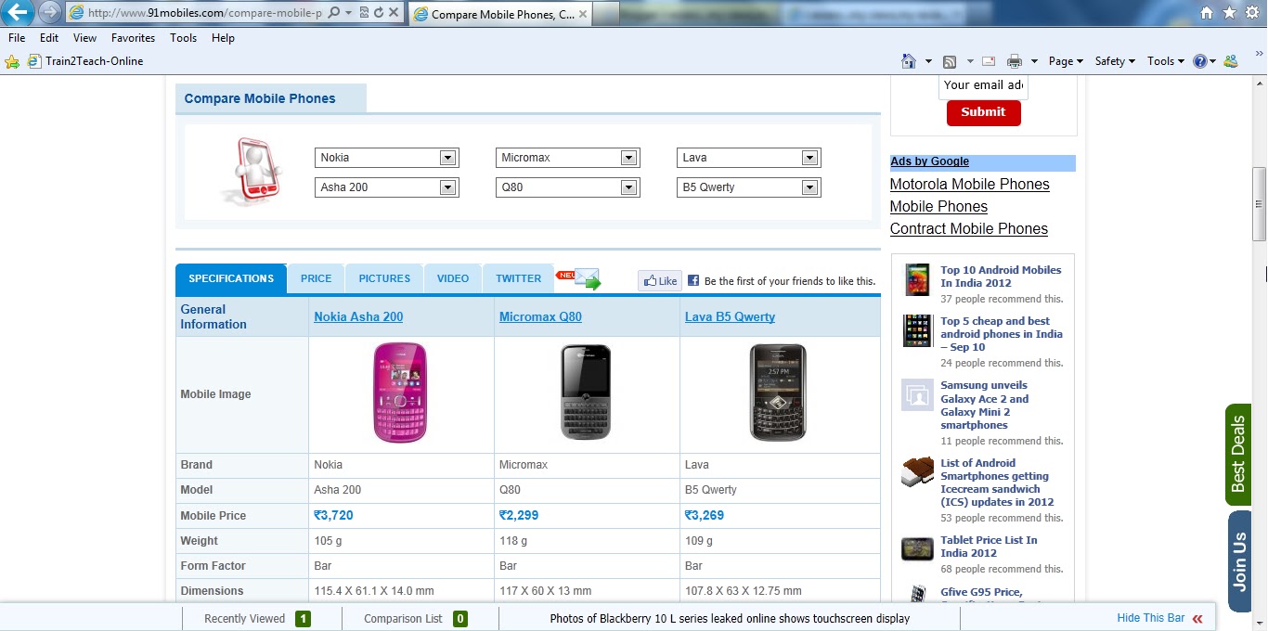The height and width of the screenshot is (631, 1268).
Task: Open the command bar Tools dropdown
Action: coord(1165,61)
